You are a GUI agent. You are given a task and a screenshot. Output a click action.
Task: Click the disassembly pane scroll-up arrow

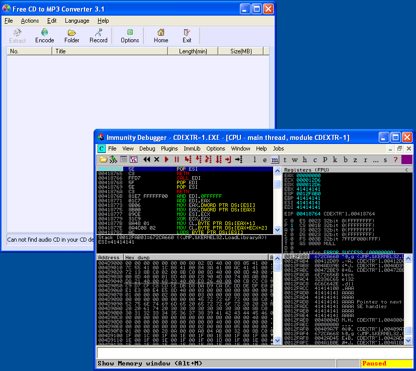(277, 171)
